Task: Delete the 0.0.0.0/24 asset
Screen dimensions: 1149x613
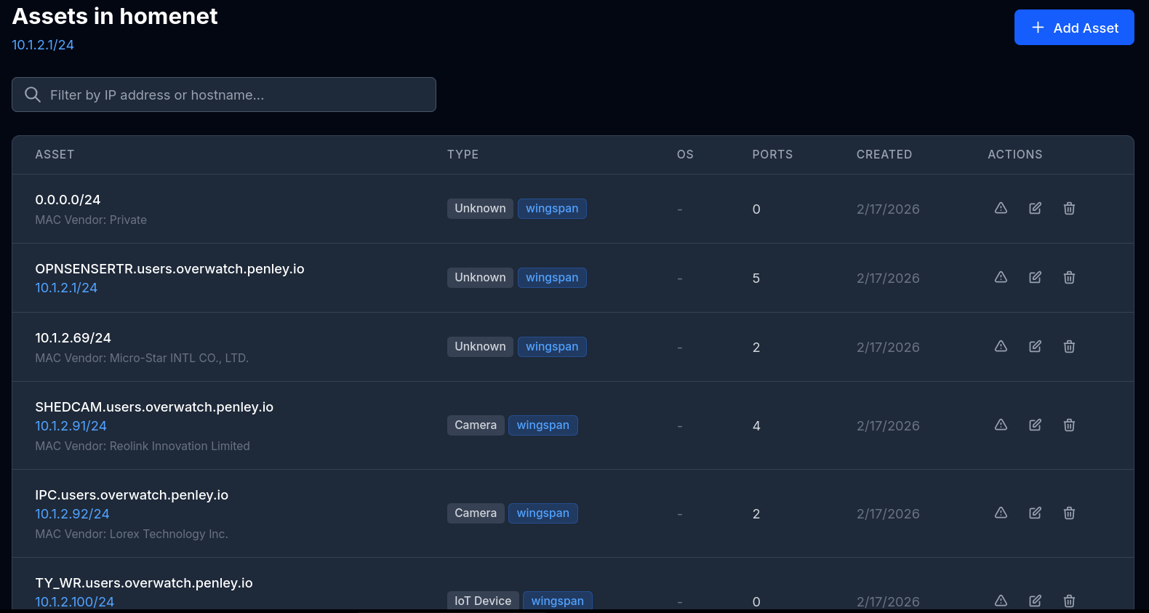Action: (x=1069, y=208)
